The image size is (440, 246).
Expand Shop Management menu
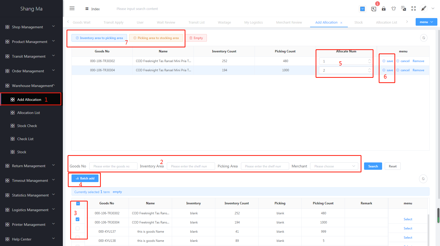click(x=53, y=26)
